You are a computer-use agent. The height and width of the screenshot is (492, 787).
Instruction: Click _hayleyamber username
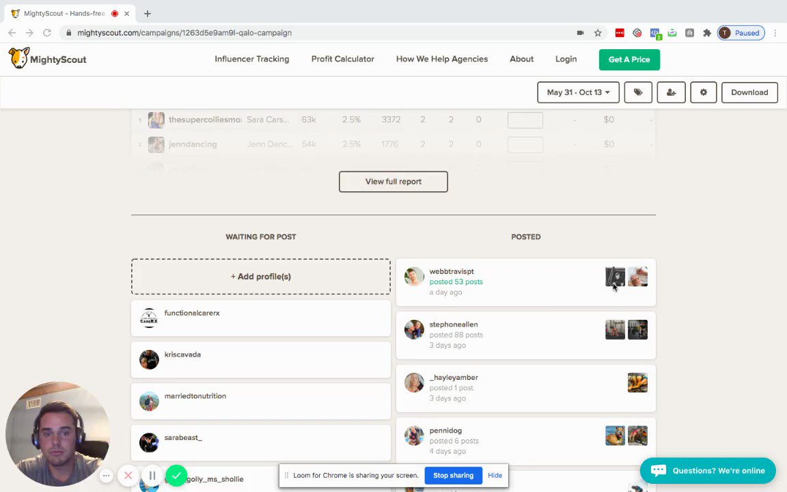click(x=453, y=377)
